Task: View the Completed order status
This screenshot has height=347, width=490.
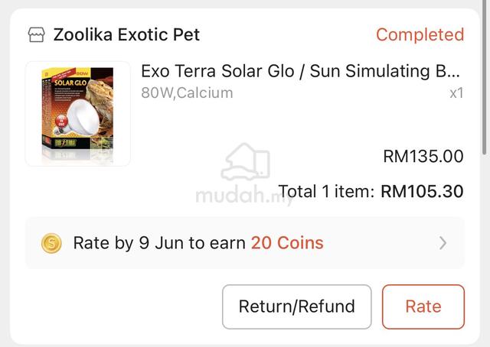Action: (x=420, y=34)
